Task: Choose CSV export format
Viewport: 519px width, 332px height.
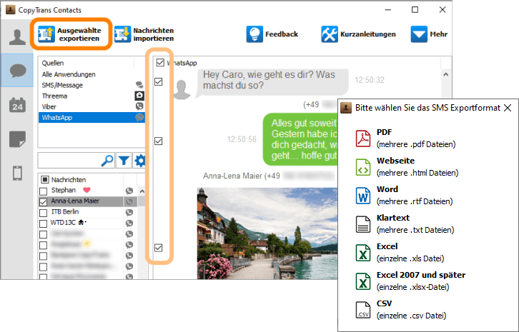Action: pos(401,310)
